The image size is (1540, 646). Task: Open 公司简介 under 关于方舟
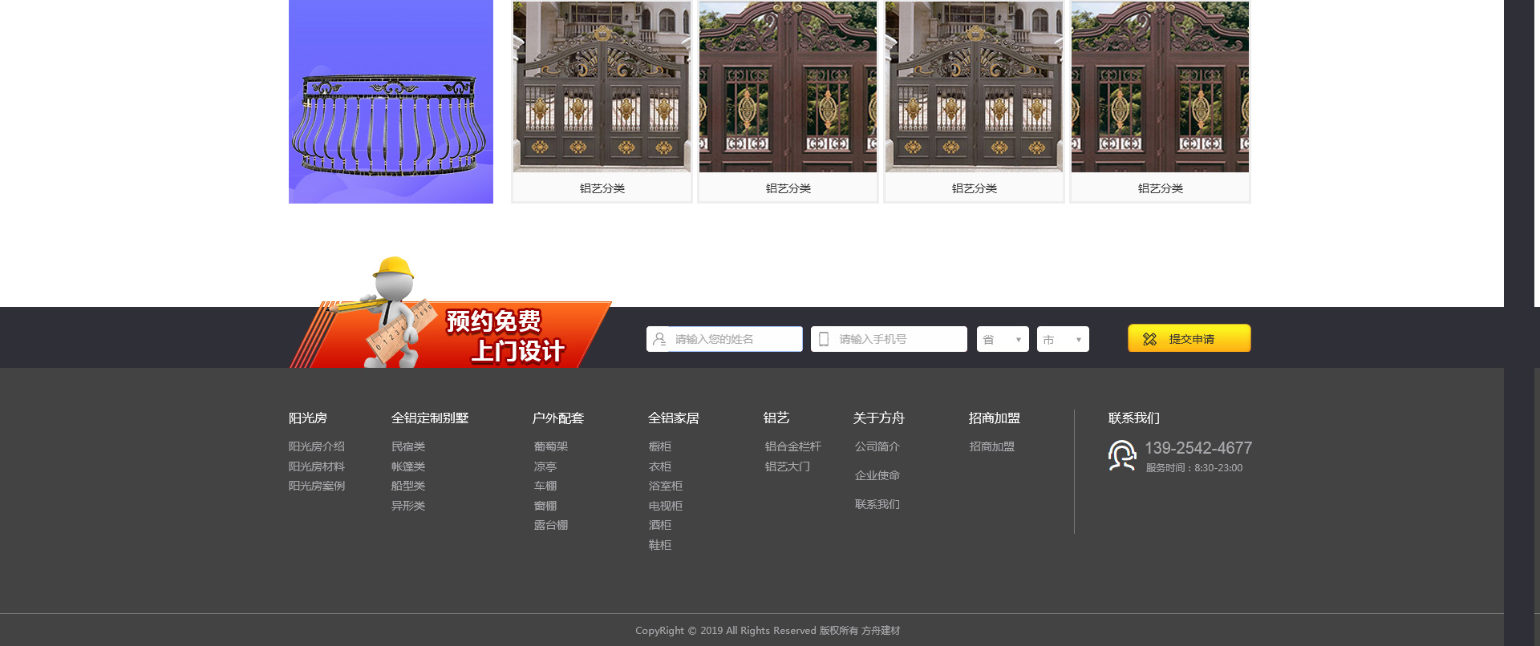[877, 446]
